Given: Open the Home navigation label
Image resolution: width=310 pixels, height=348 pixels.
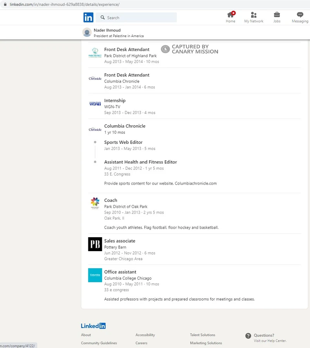Looking at the screenshot, I should point(231,21).
